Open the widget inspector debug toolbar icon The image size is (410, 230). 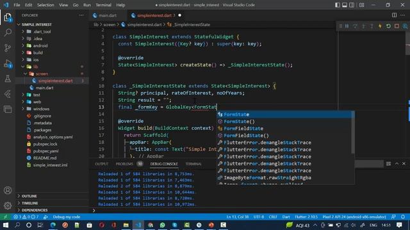(405, 26)
